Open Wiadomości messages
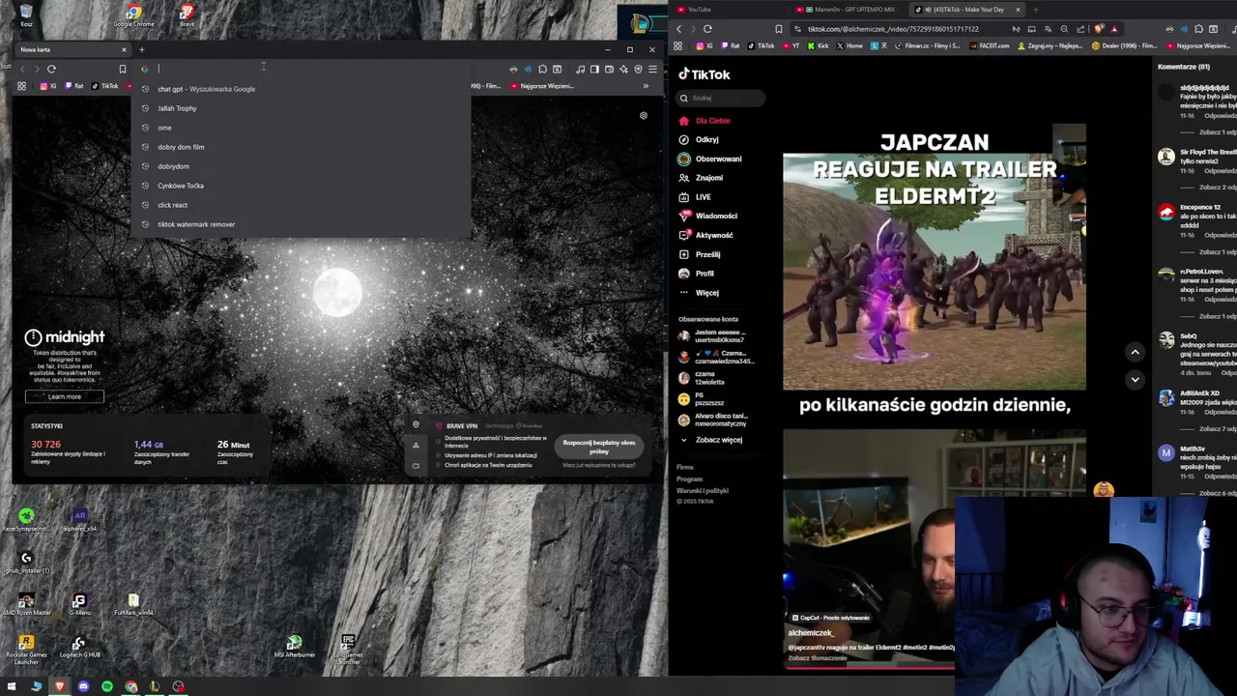Viewport: 1237px width, 696px height. pos(707,216)
